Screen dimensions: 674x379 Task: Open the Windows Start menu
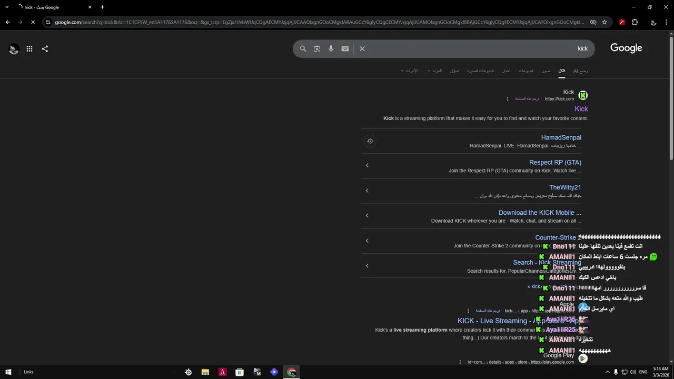point(8,372)
